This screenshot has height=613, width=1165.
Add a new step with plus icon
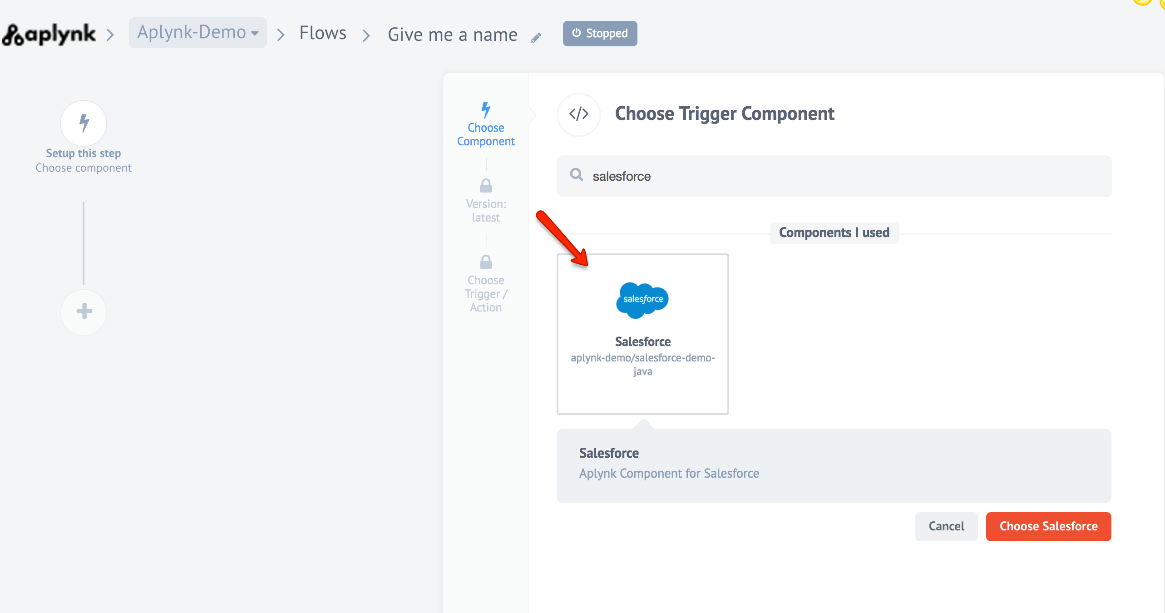(84, 311)
